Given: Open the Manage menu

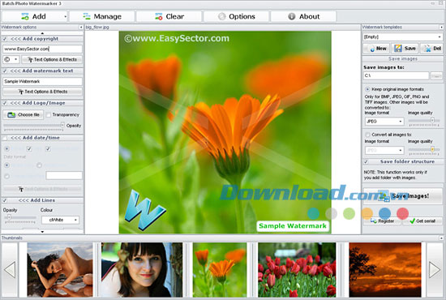Looking at the screenshot, I should pos(102,16).
